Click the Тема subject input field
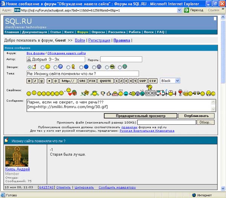The height and width of the screenshot is (198, 226). pyautogui.click(x=83, y=74)
